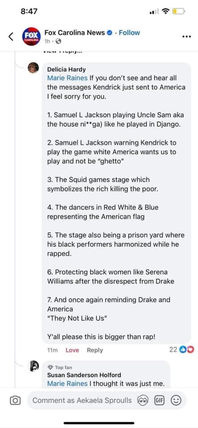Screen dimensions: 198x428
Task: Follow Fox Carolina News
Action: (x=129, y=33)
